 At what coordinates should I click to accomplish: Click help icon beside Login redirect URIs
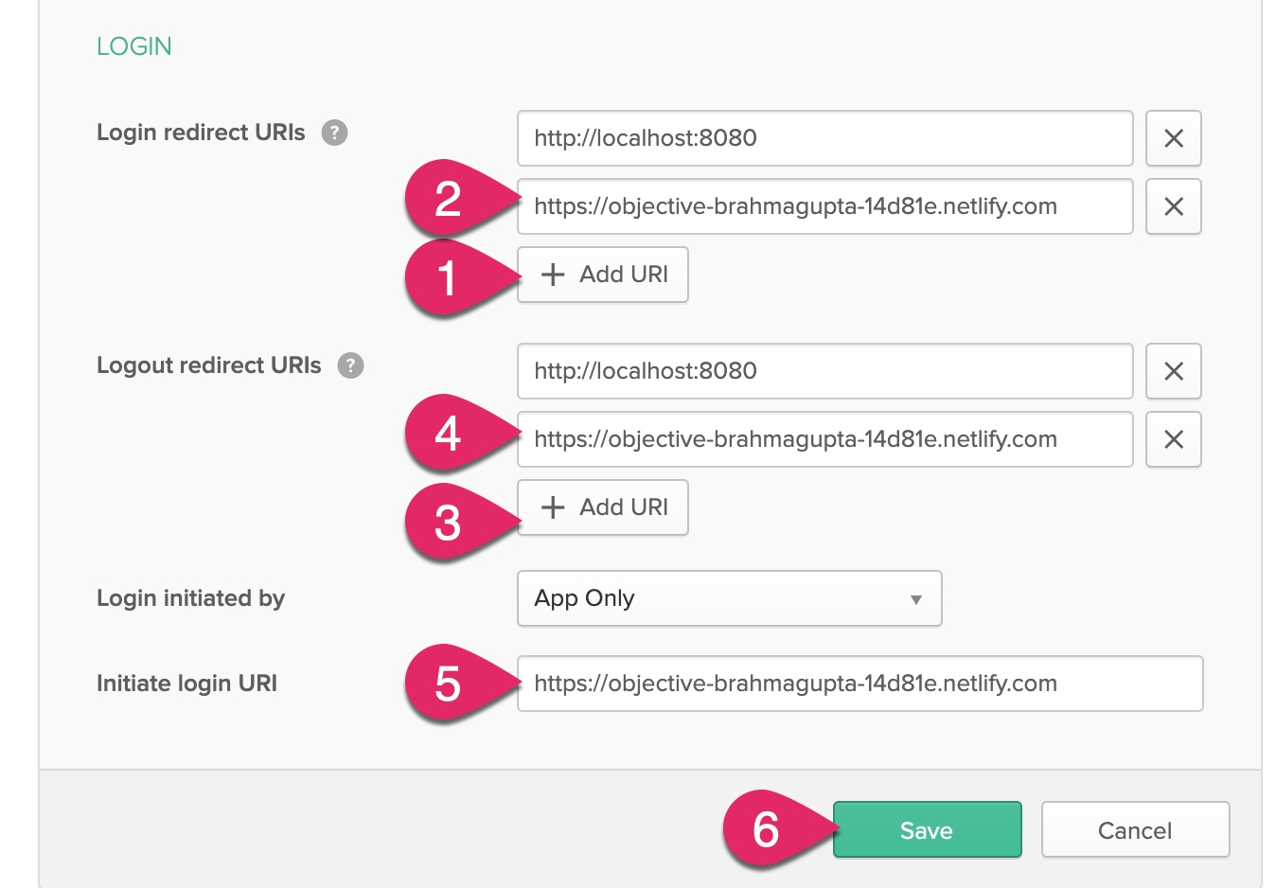[334, 133]
